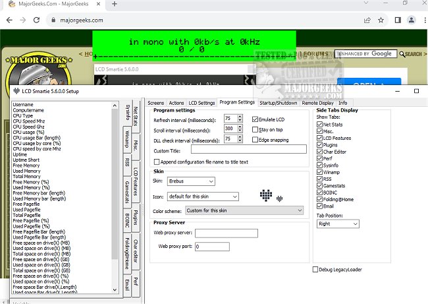
Task: Select CPU usage (%) in variable list
Action: (x=29, y=133)
